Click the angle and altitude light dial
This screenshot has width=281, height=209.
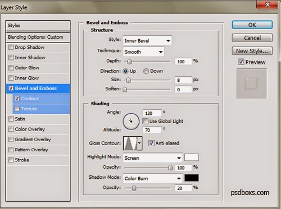(x=131, y=122)
